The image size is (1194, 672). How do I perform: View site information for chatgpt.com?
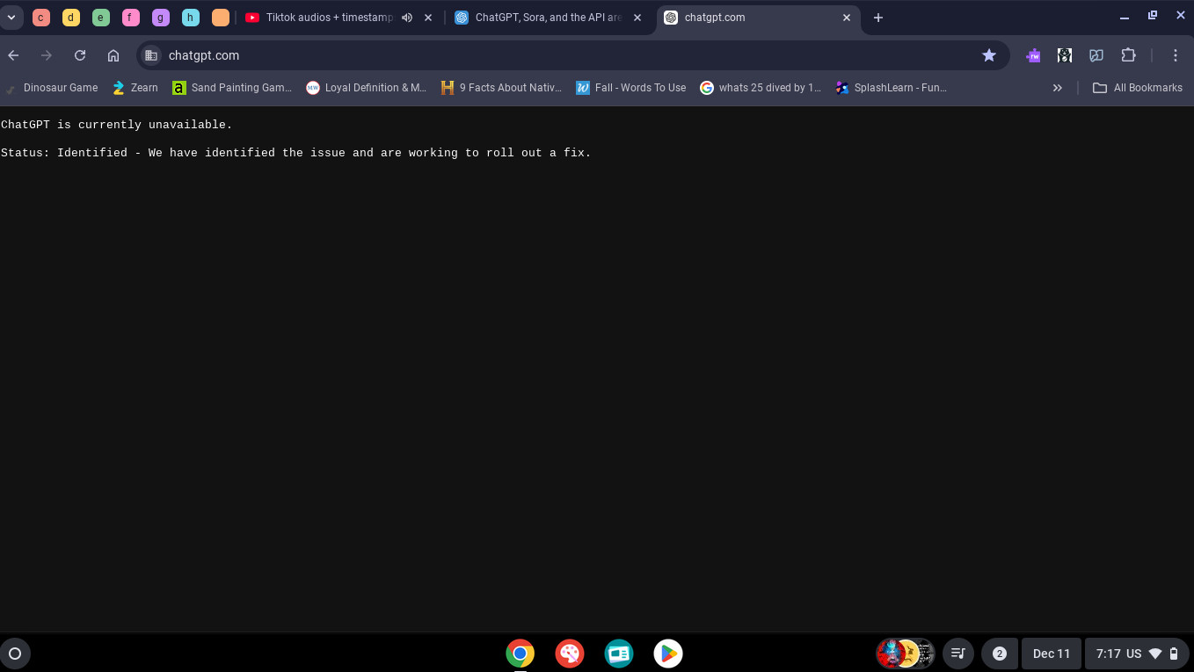[151, 55]
